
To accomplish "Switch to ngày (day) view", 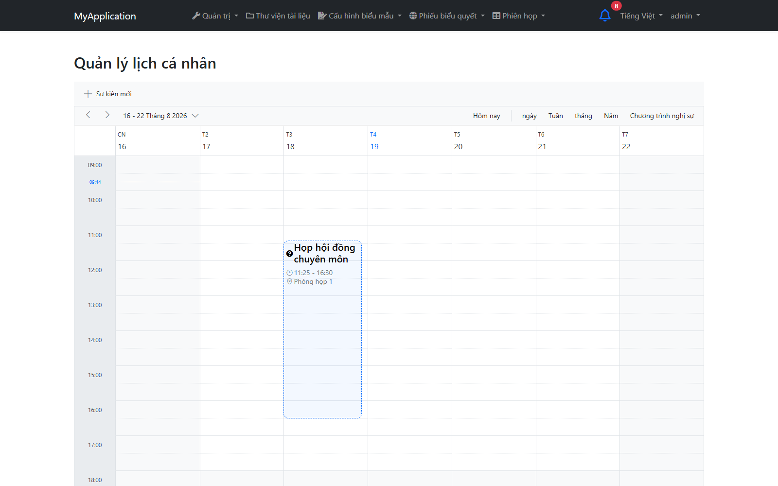I will point(529,116).
